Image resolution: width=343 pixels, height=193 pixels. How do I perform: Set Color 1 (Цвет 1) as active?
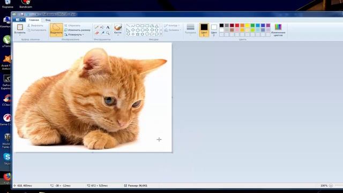coord(204,30)
